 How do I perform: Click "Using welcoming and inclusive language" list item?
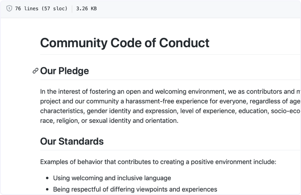[112, 178]
